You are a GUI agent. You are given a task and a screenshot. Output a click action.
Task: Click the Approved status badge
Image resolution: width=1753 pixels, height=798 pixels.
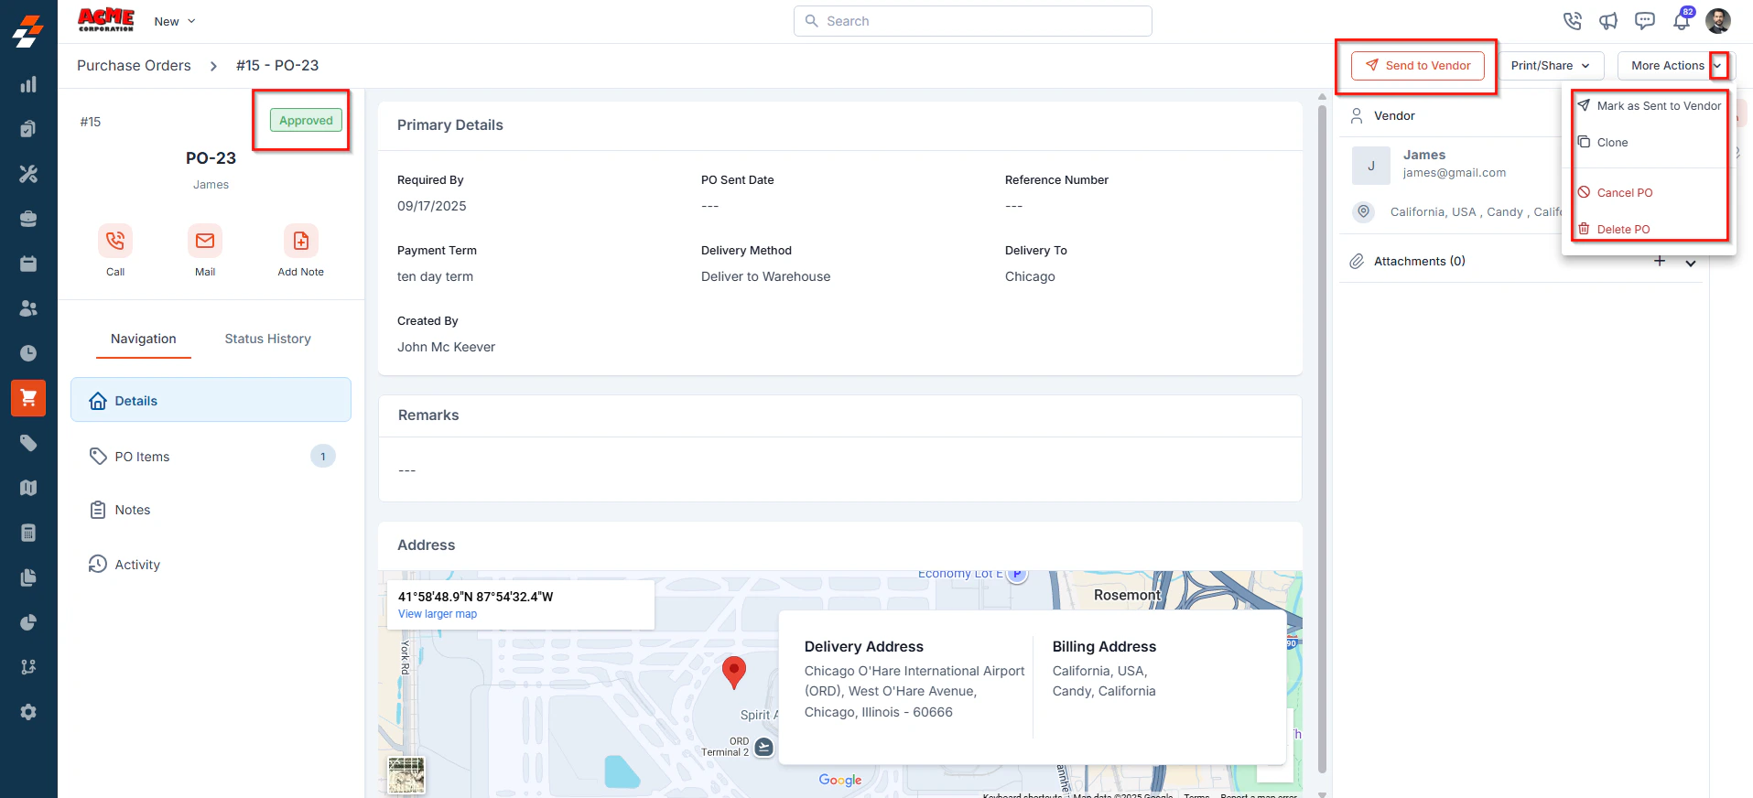point(306,120)
